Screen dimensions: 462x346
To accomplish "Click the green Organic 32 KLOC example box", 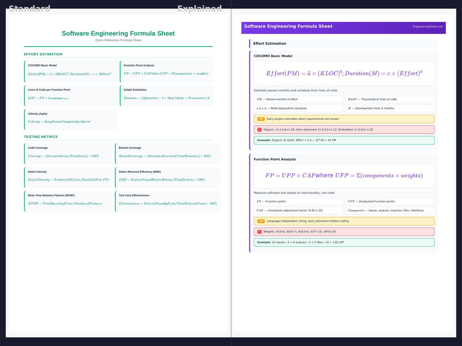I will pos(344,140).
